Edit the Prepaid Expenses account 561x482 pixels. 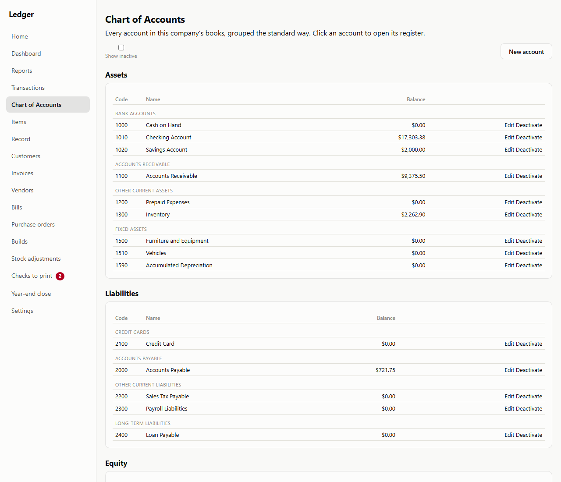(x=509, y=202)
